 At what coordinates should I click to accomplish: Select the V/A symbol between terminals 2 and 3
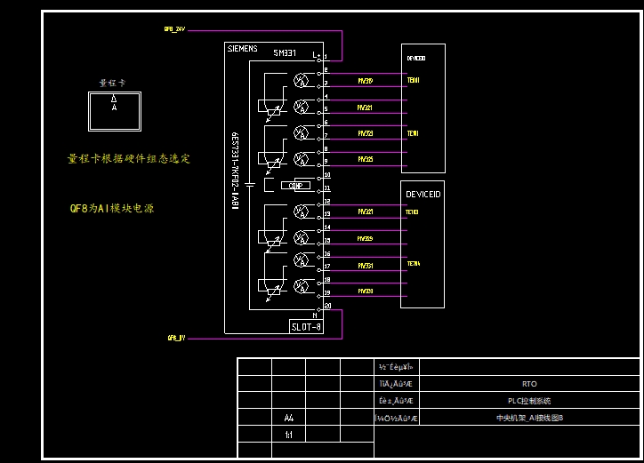301,80
